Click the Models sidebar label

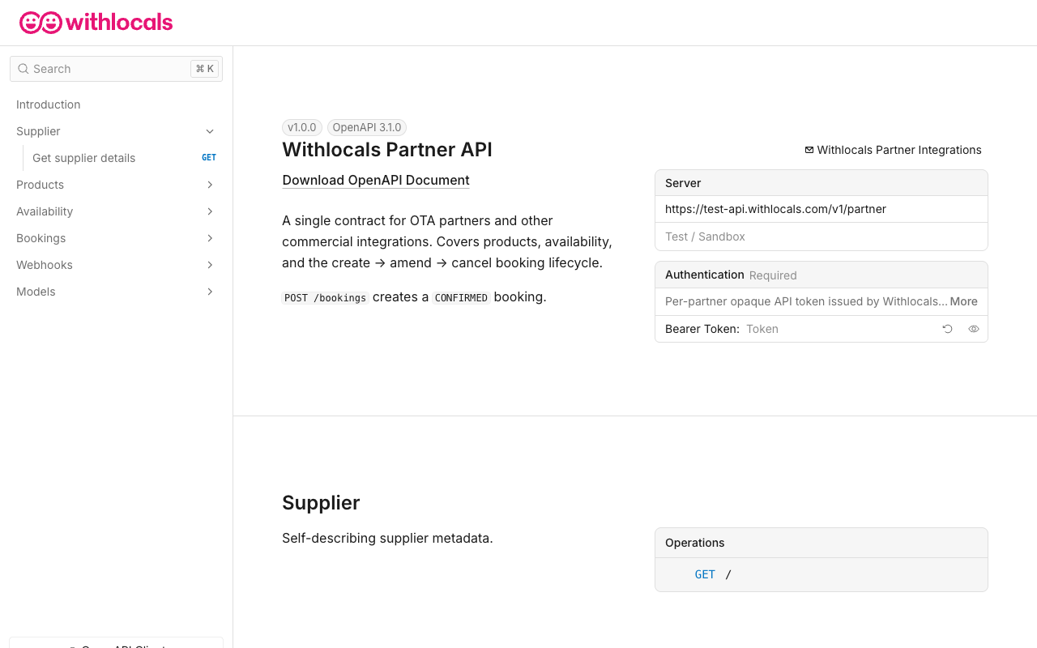36,292
